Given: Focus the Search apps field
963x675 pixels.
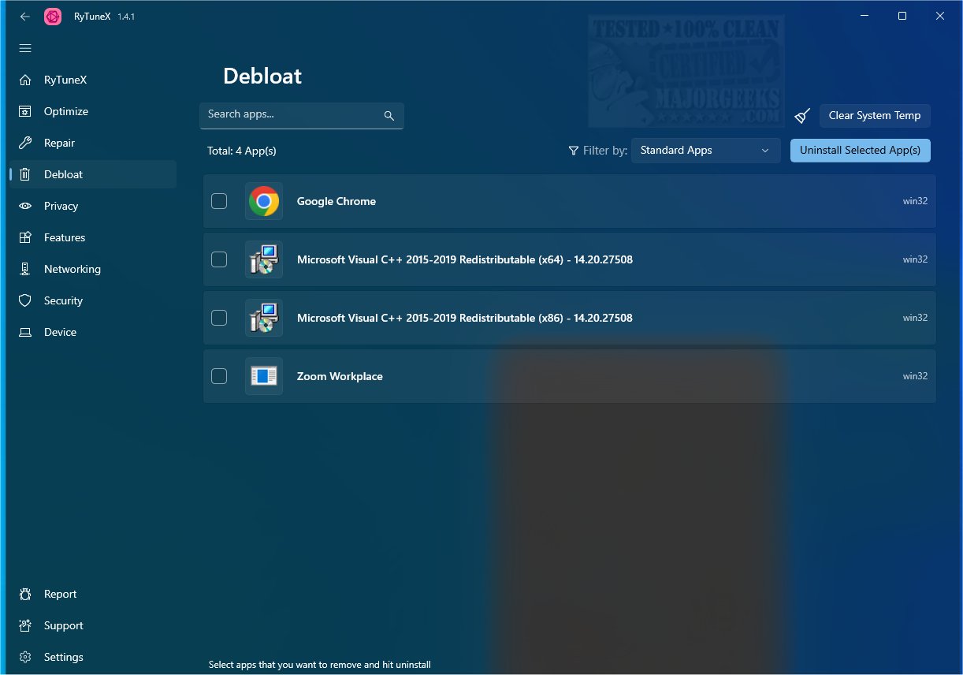Looking at the screenshot, I should coord(301,116).
